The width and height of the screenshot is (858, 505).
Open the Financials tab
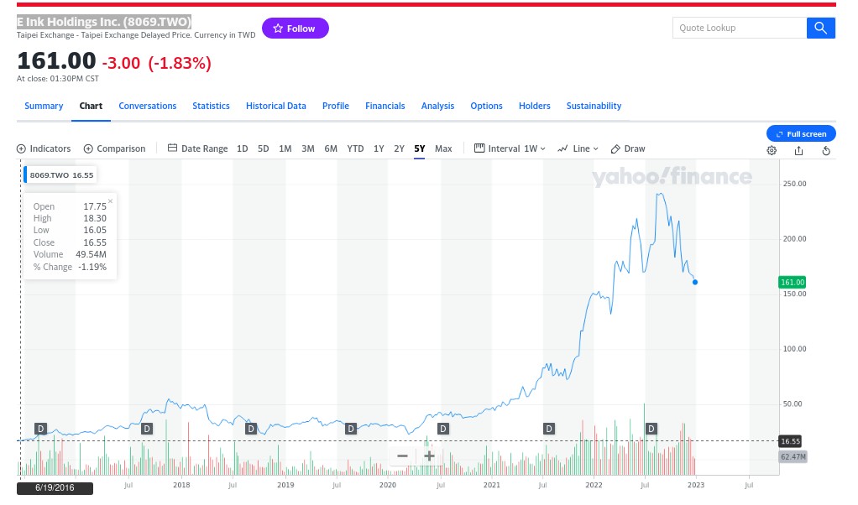point(385,106)
